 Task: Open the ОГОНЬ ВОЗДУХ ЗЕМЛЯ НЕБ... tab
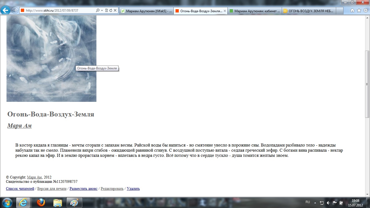click(309, 11)
